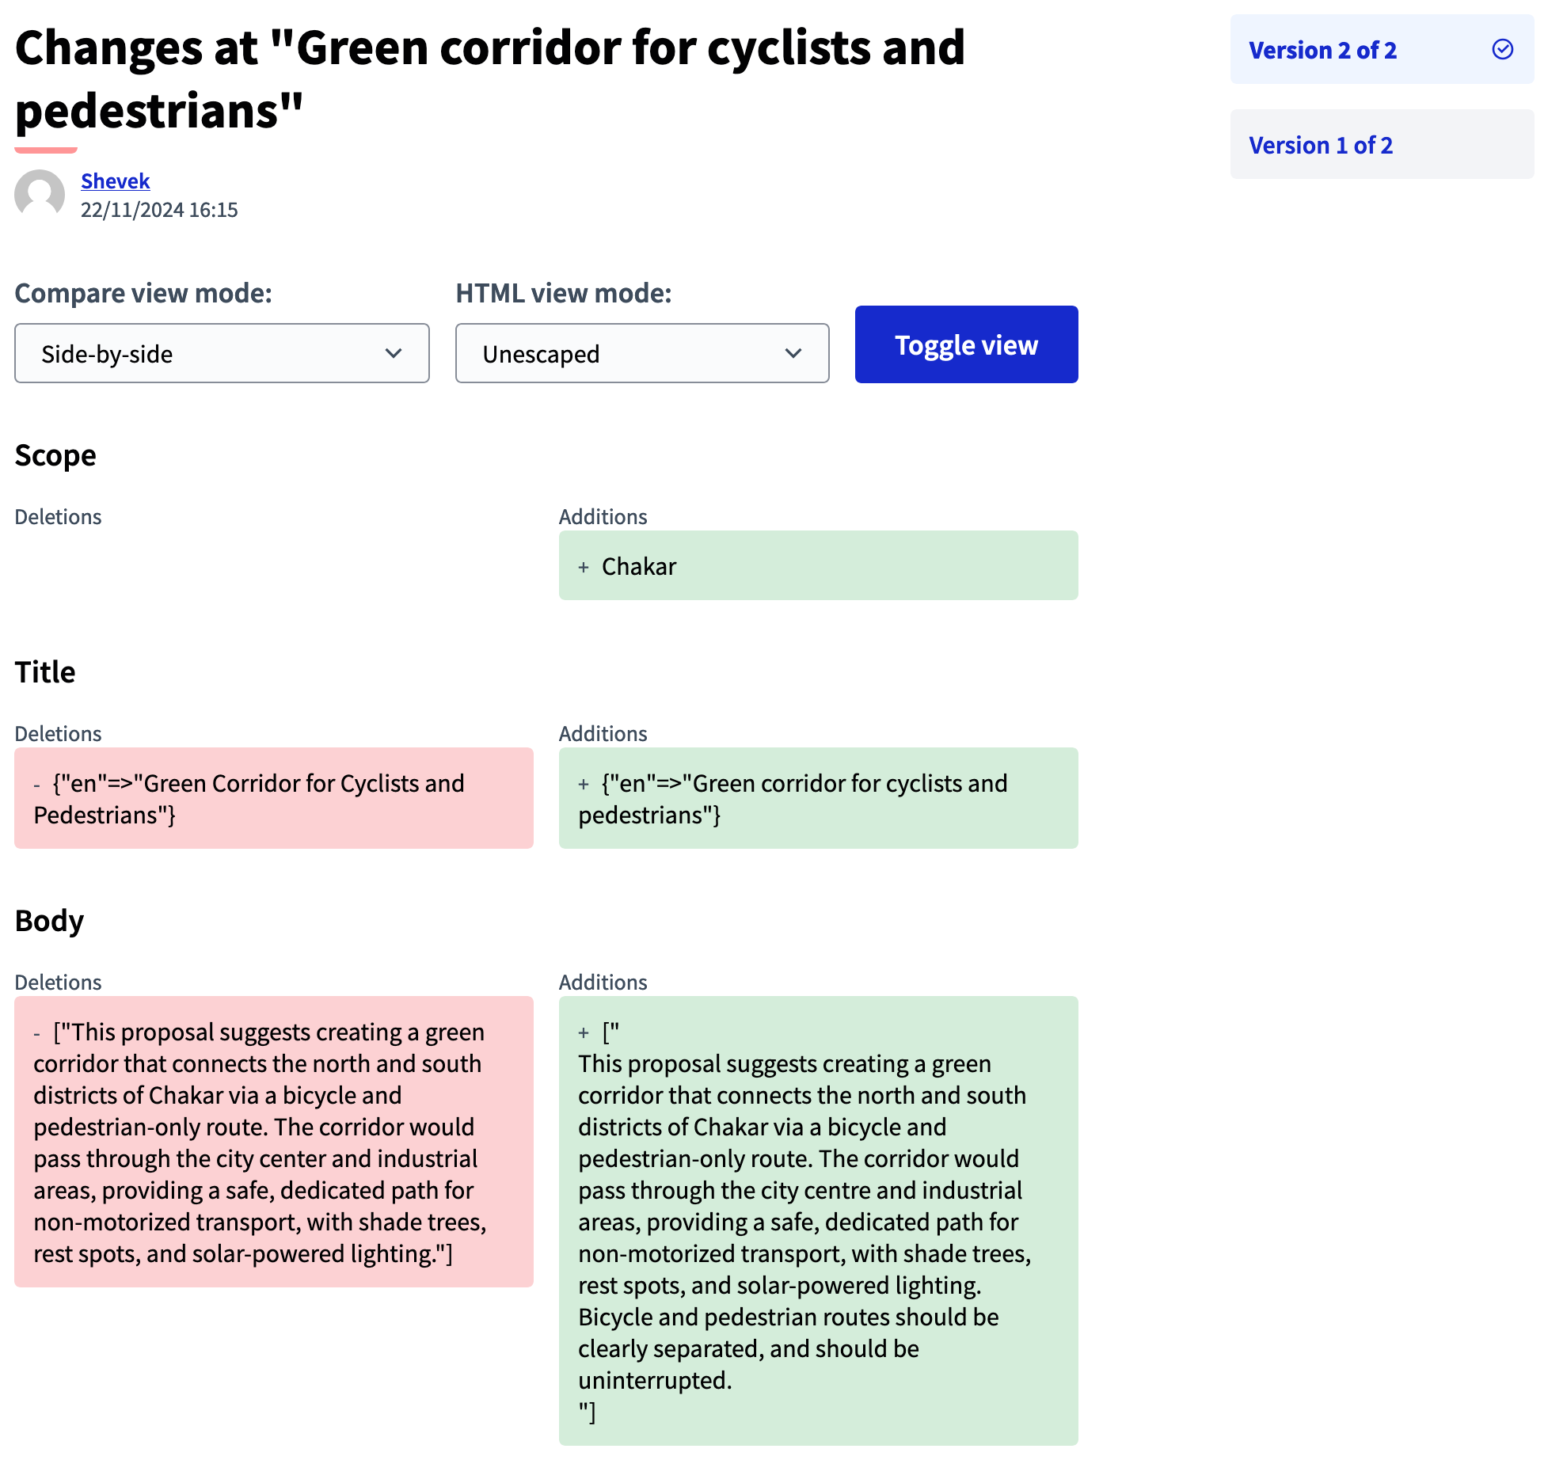Click the timestamp 22/11/2024 16:15

tap(158, 208)
